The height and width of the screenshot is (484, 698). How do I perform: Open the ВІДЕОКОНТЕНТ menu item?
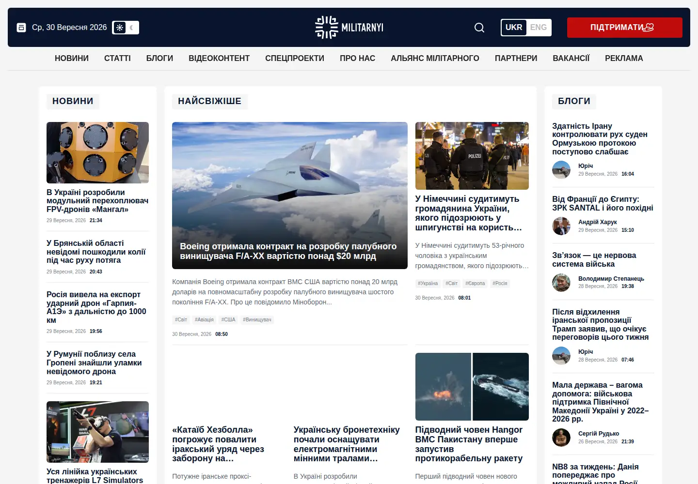tap(219, 58)
